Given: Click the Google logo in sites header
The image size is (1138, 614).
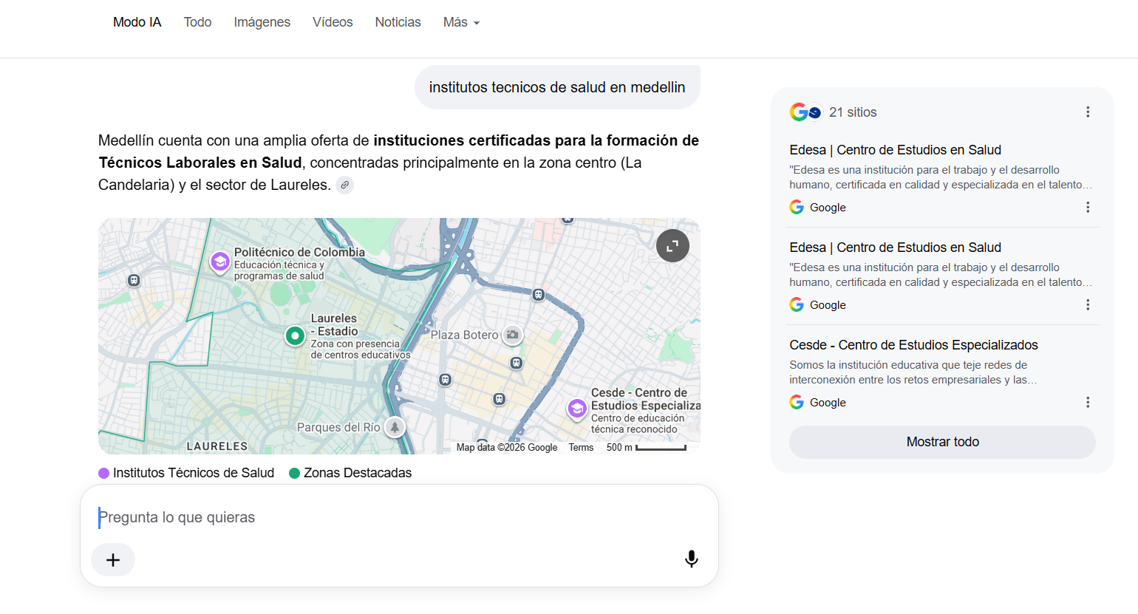Looking at the screenshot, I should [x=799, y=112].
